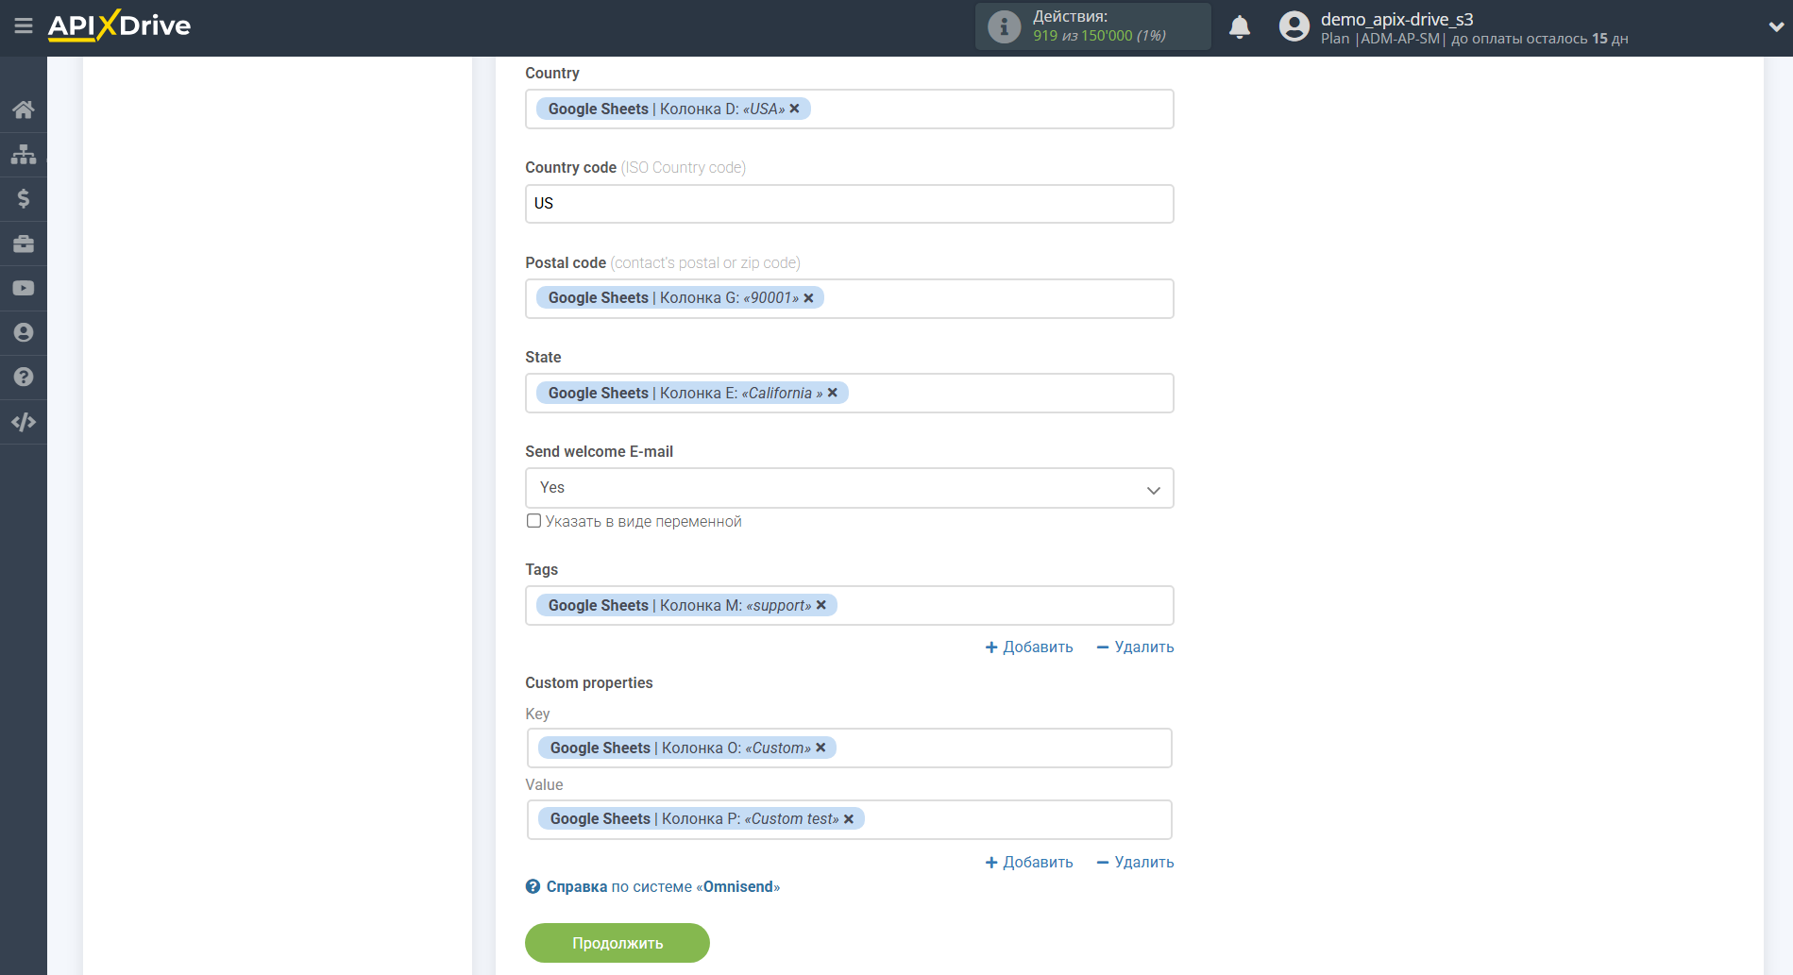Image resolution: width=1793 pixels, height=975 pixels.
Task: Click Добавить under the Tags field
Action: [1029, 647]
